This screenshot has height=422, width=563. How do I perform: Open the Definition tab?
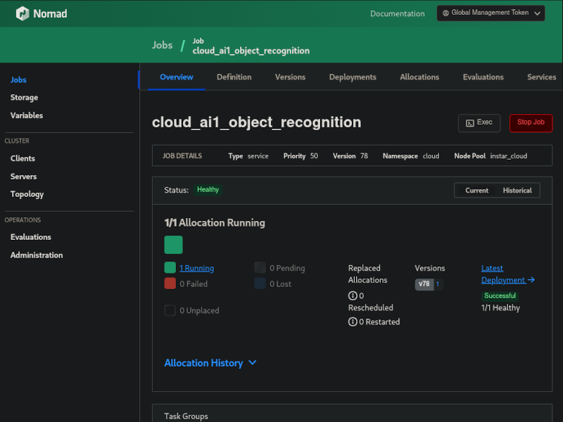[234, 77]
